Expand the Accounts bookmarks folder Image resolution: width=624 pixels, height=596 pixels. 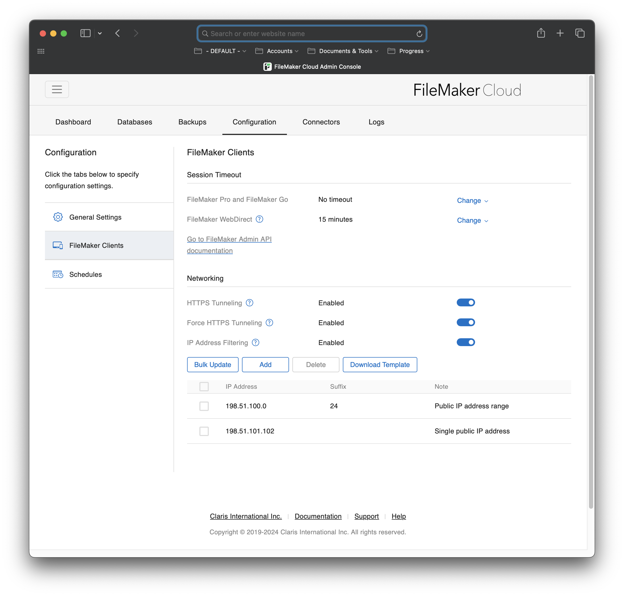(277, 51)
